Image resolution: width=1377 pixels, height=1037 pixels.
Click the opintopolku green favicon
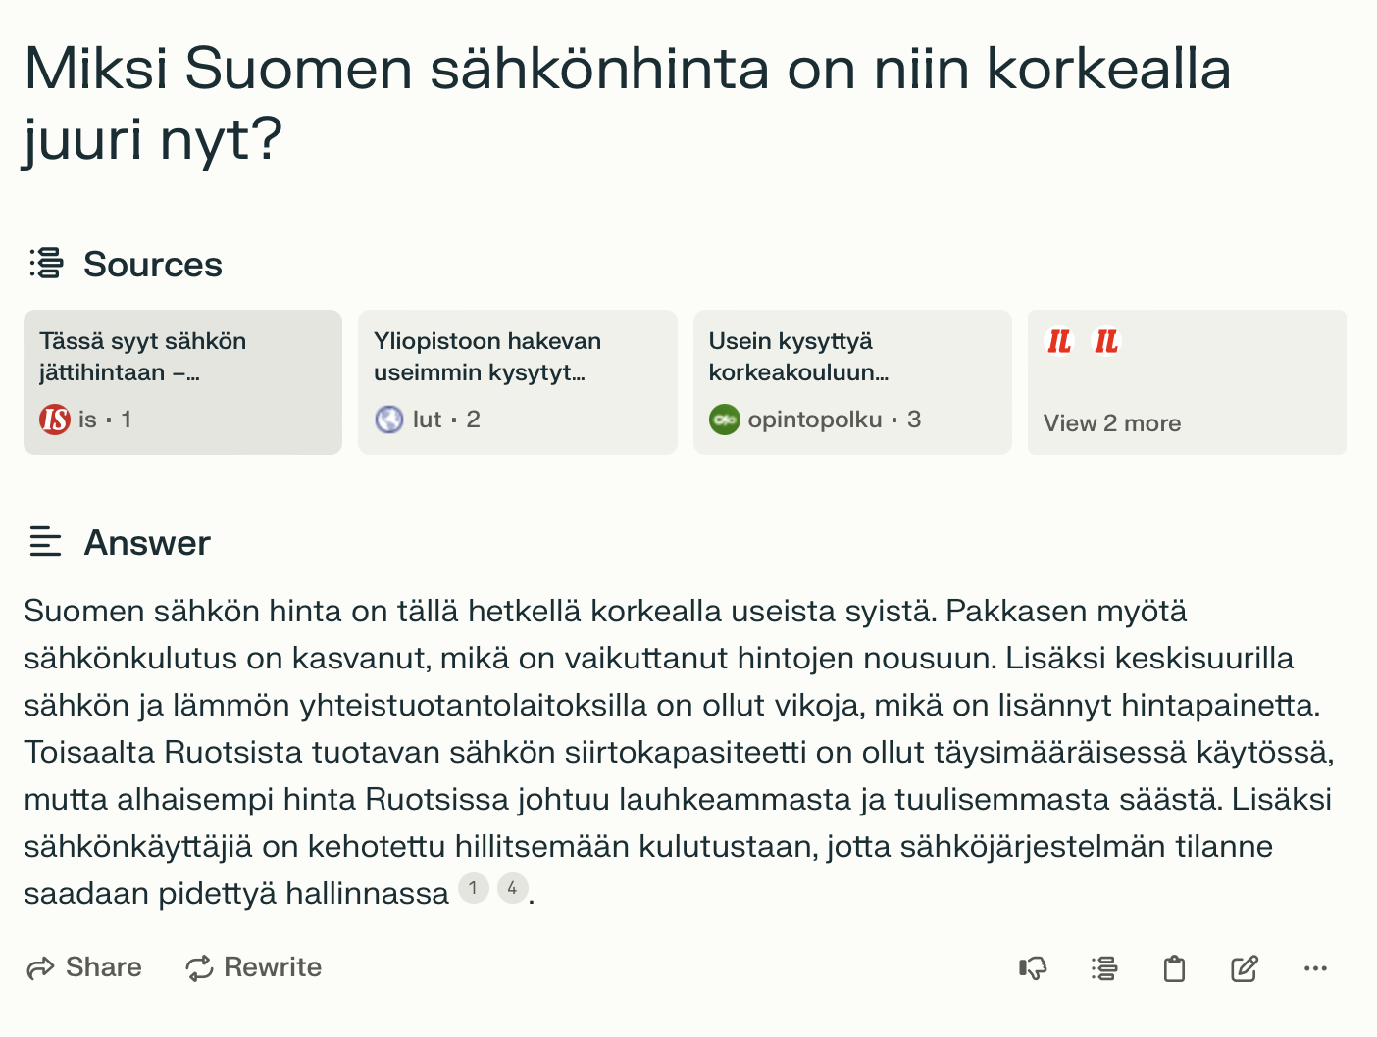(x=724, y=420)
